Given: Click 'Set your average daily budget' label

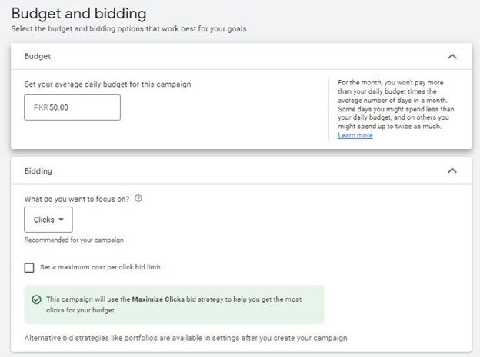Looking at the screenshot, I should point(108,84).
